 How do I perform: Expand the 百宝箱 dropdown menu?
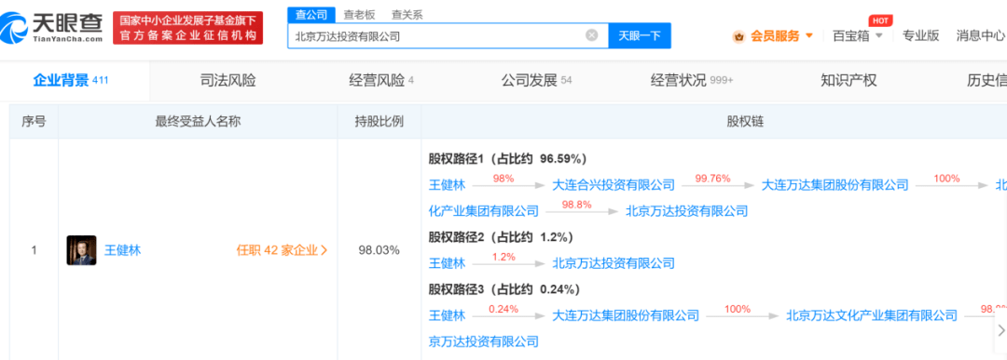tap(858, 36)
